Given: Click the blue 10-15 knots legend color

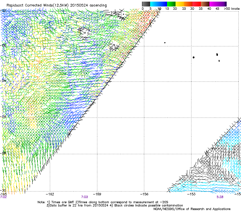Looking at the screenshot, I should [163, 4].
